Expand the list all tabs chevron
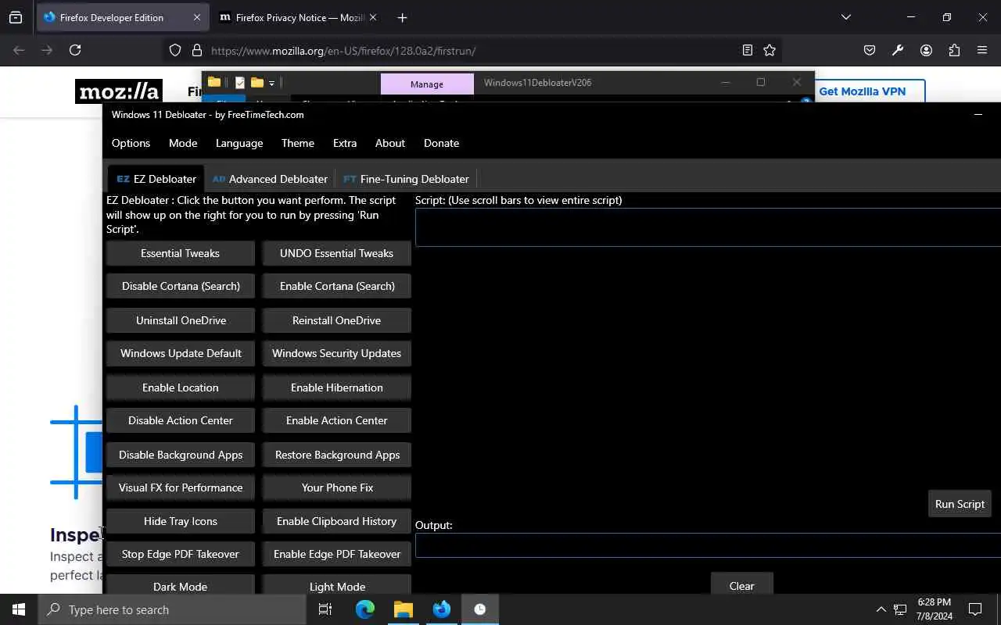This screenshot has width=1001, height=625. (x=845, y=17)
